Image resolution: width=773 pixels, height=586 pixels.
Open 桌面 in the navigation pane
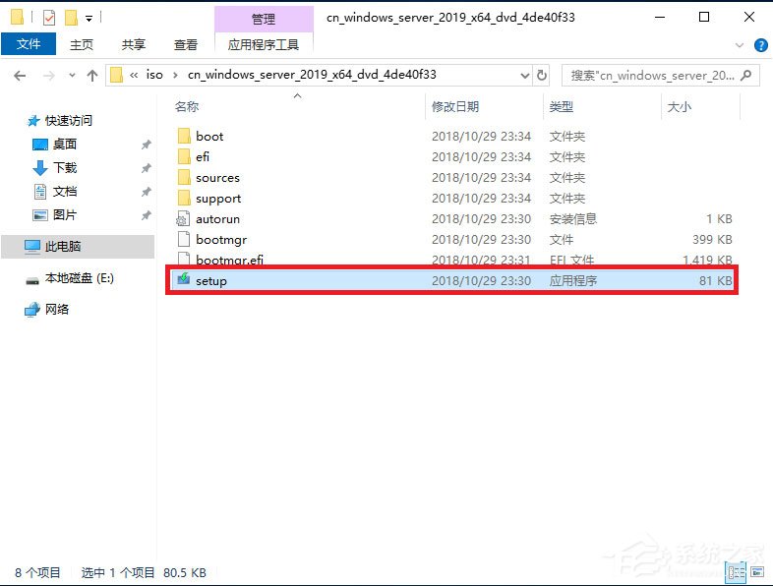click(65, 145)
